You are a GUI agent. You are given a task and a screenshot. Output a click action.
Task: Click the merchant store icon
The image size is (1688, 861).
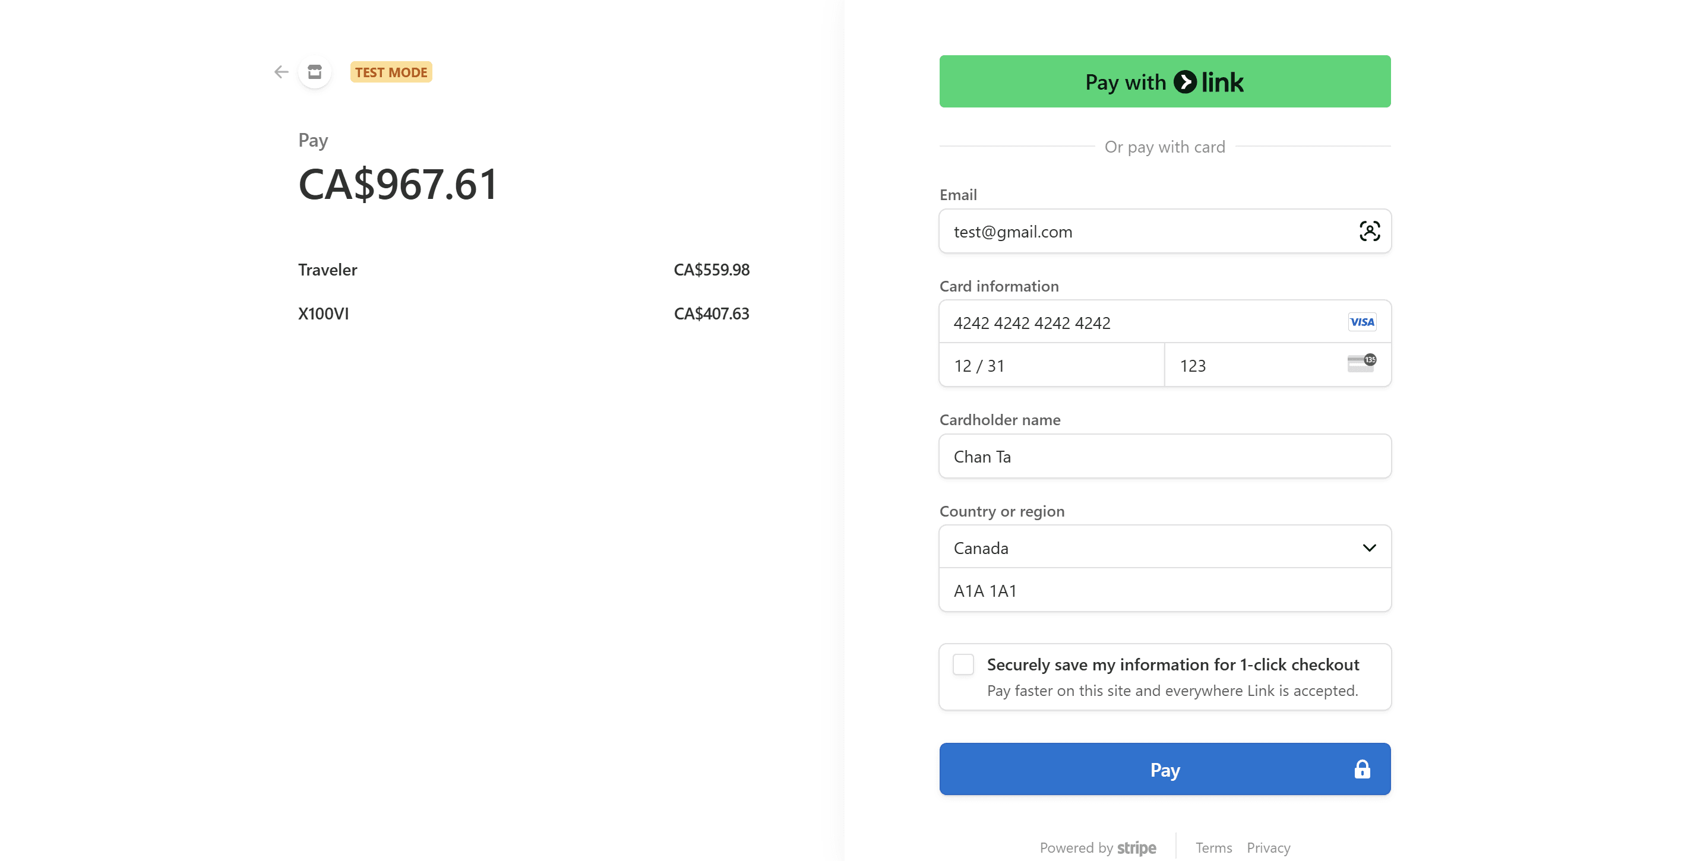pos(315,72)
